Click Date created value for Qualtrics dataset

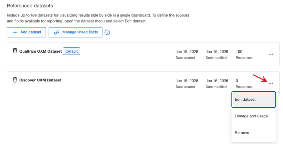click(187, 52)
